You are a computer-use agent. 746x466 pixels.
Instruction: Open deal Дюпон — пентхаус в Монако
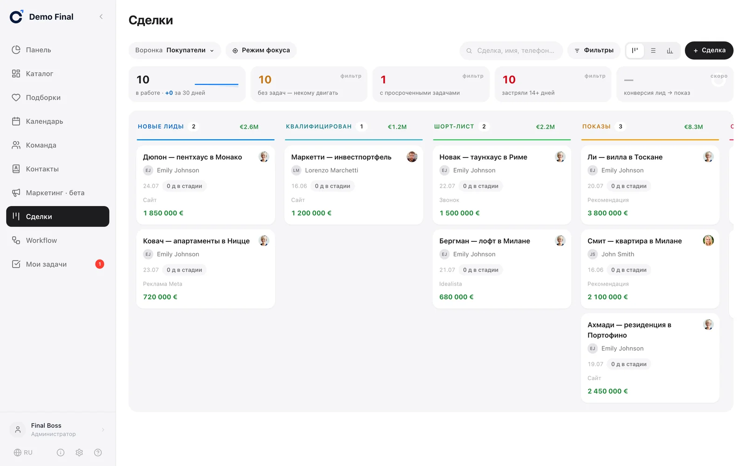(206, 185)
